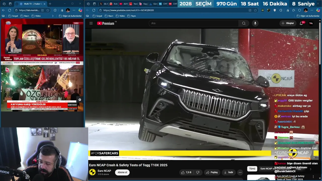Open 'Video' folder in YouTube window

[x=120, y=16]
